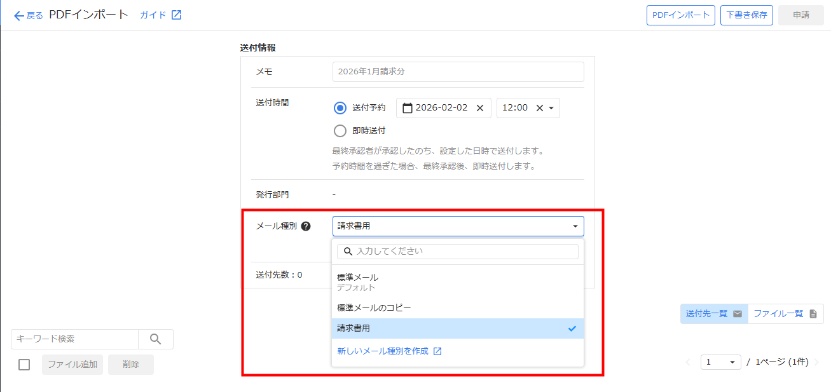Viewport: 831px width, 392px height.
Task: Click the calendar icon in date field
Action: tap(408, 108)
